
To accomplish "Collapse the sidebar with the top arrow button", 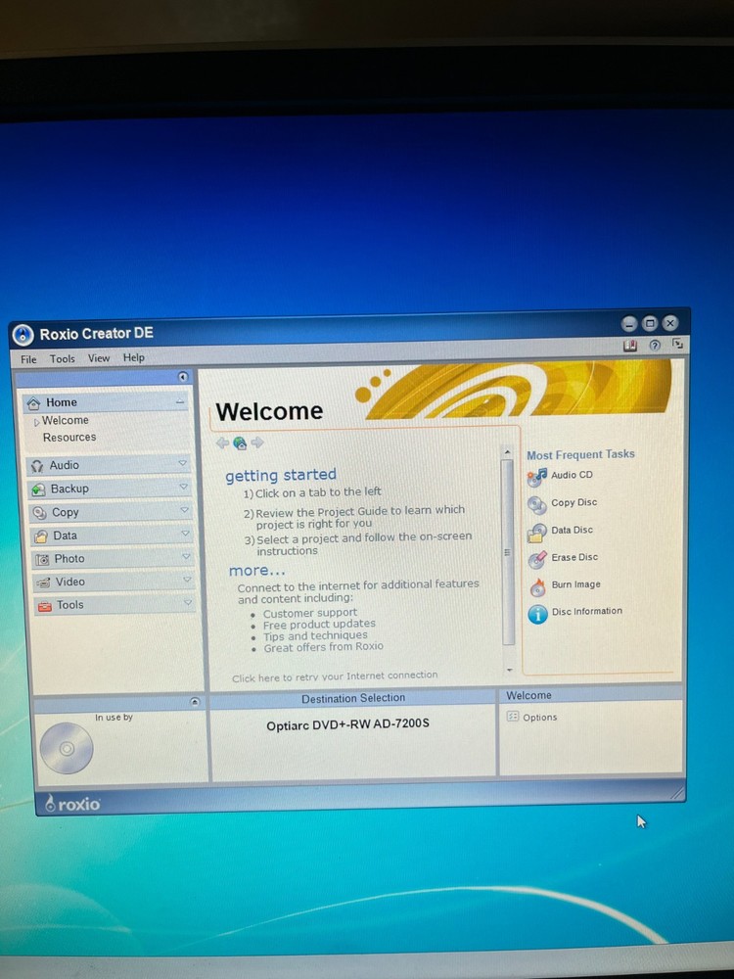I will tap(183, 377).
